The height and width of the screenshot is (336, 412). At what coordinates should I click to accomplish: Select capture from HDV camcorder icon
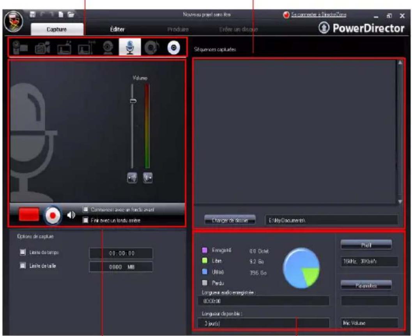(42, 48)
